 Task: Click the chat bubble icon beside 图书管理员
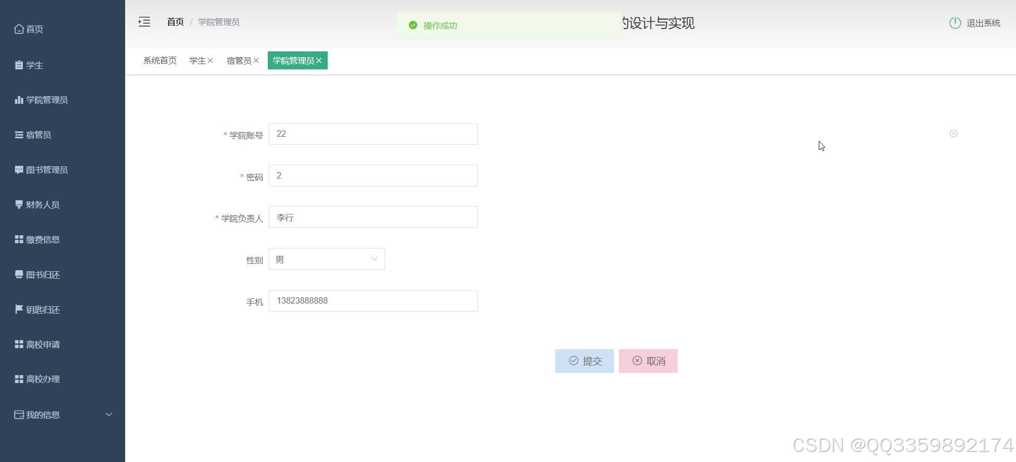point(19,170)
